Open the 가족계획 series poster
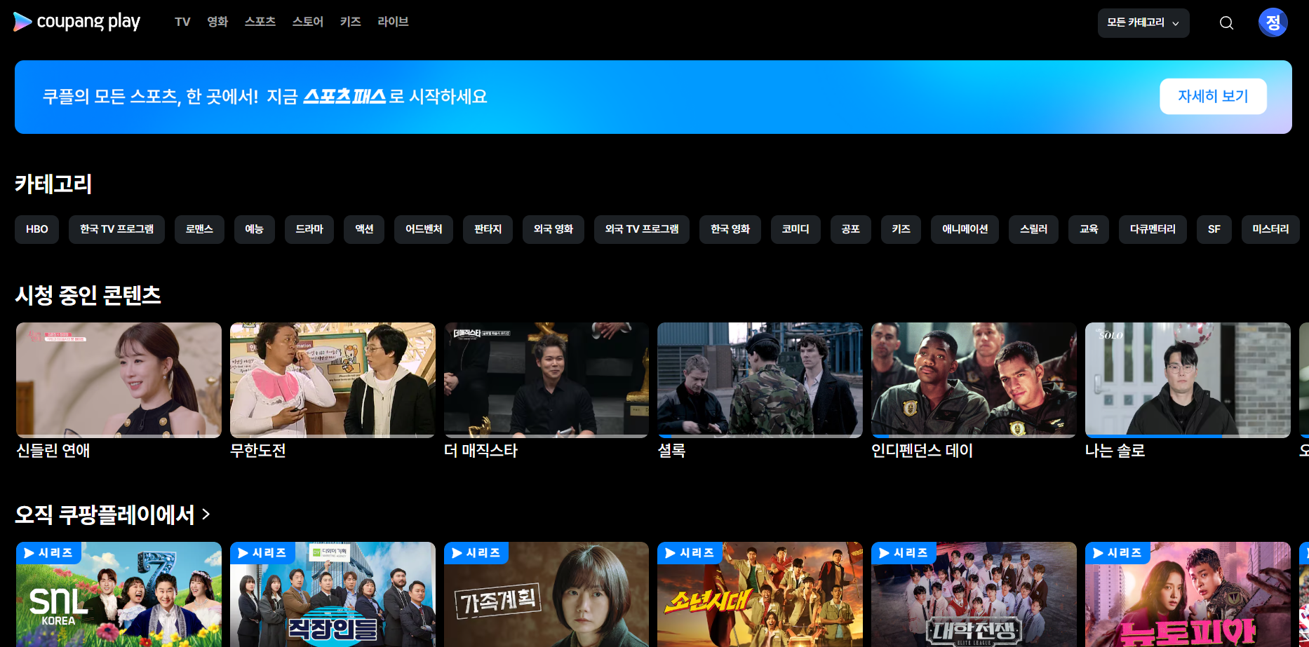Image resolution: width=1309 pixels, height=647 pixels. coord(546,594)
